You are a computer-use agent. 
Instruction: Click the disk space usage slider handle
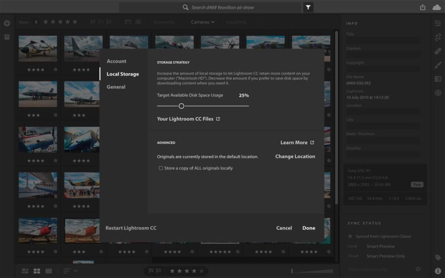tap(181, 106)
